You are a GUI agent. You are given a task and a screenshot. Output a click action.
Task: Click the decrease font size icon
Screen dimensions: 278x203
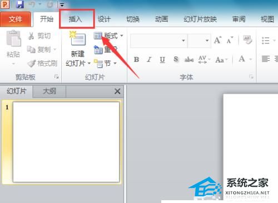point(230,40)
